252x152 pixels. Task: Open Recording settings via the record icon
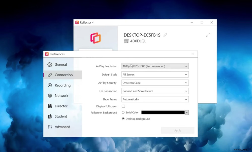click(50, 85)
